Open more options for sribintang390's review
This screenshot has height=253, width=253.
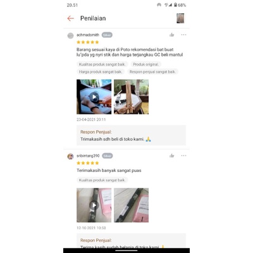point(183,156)
